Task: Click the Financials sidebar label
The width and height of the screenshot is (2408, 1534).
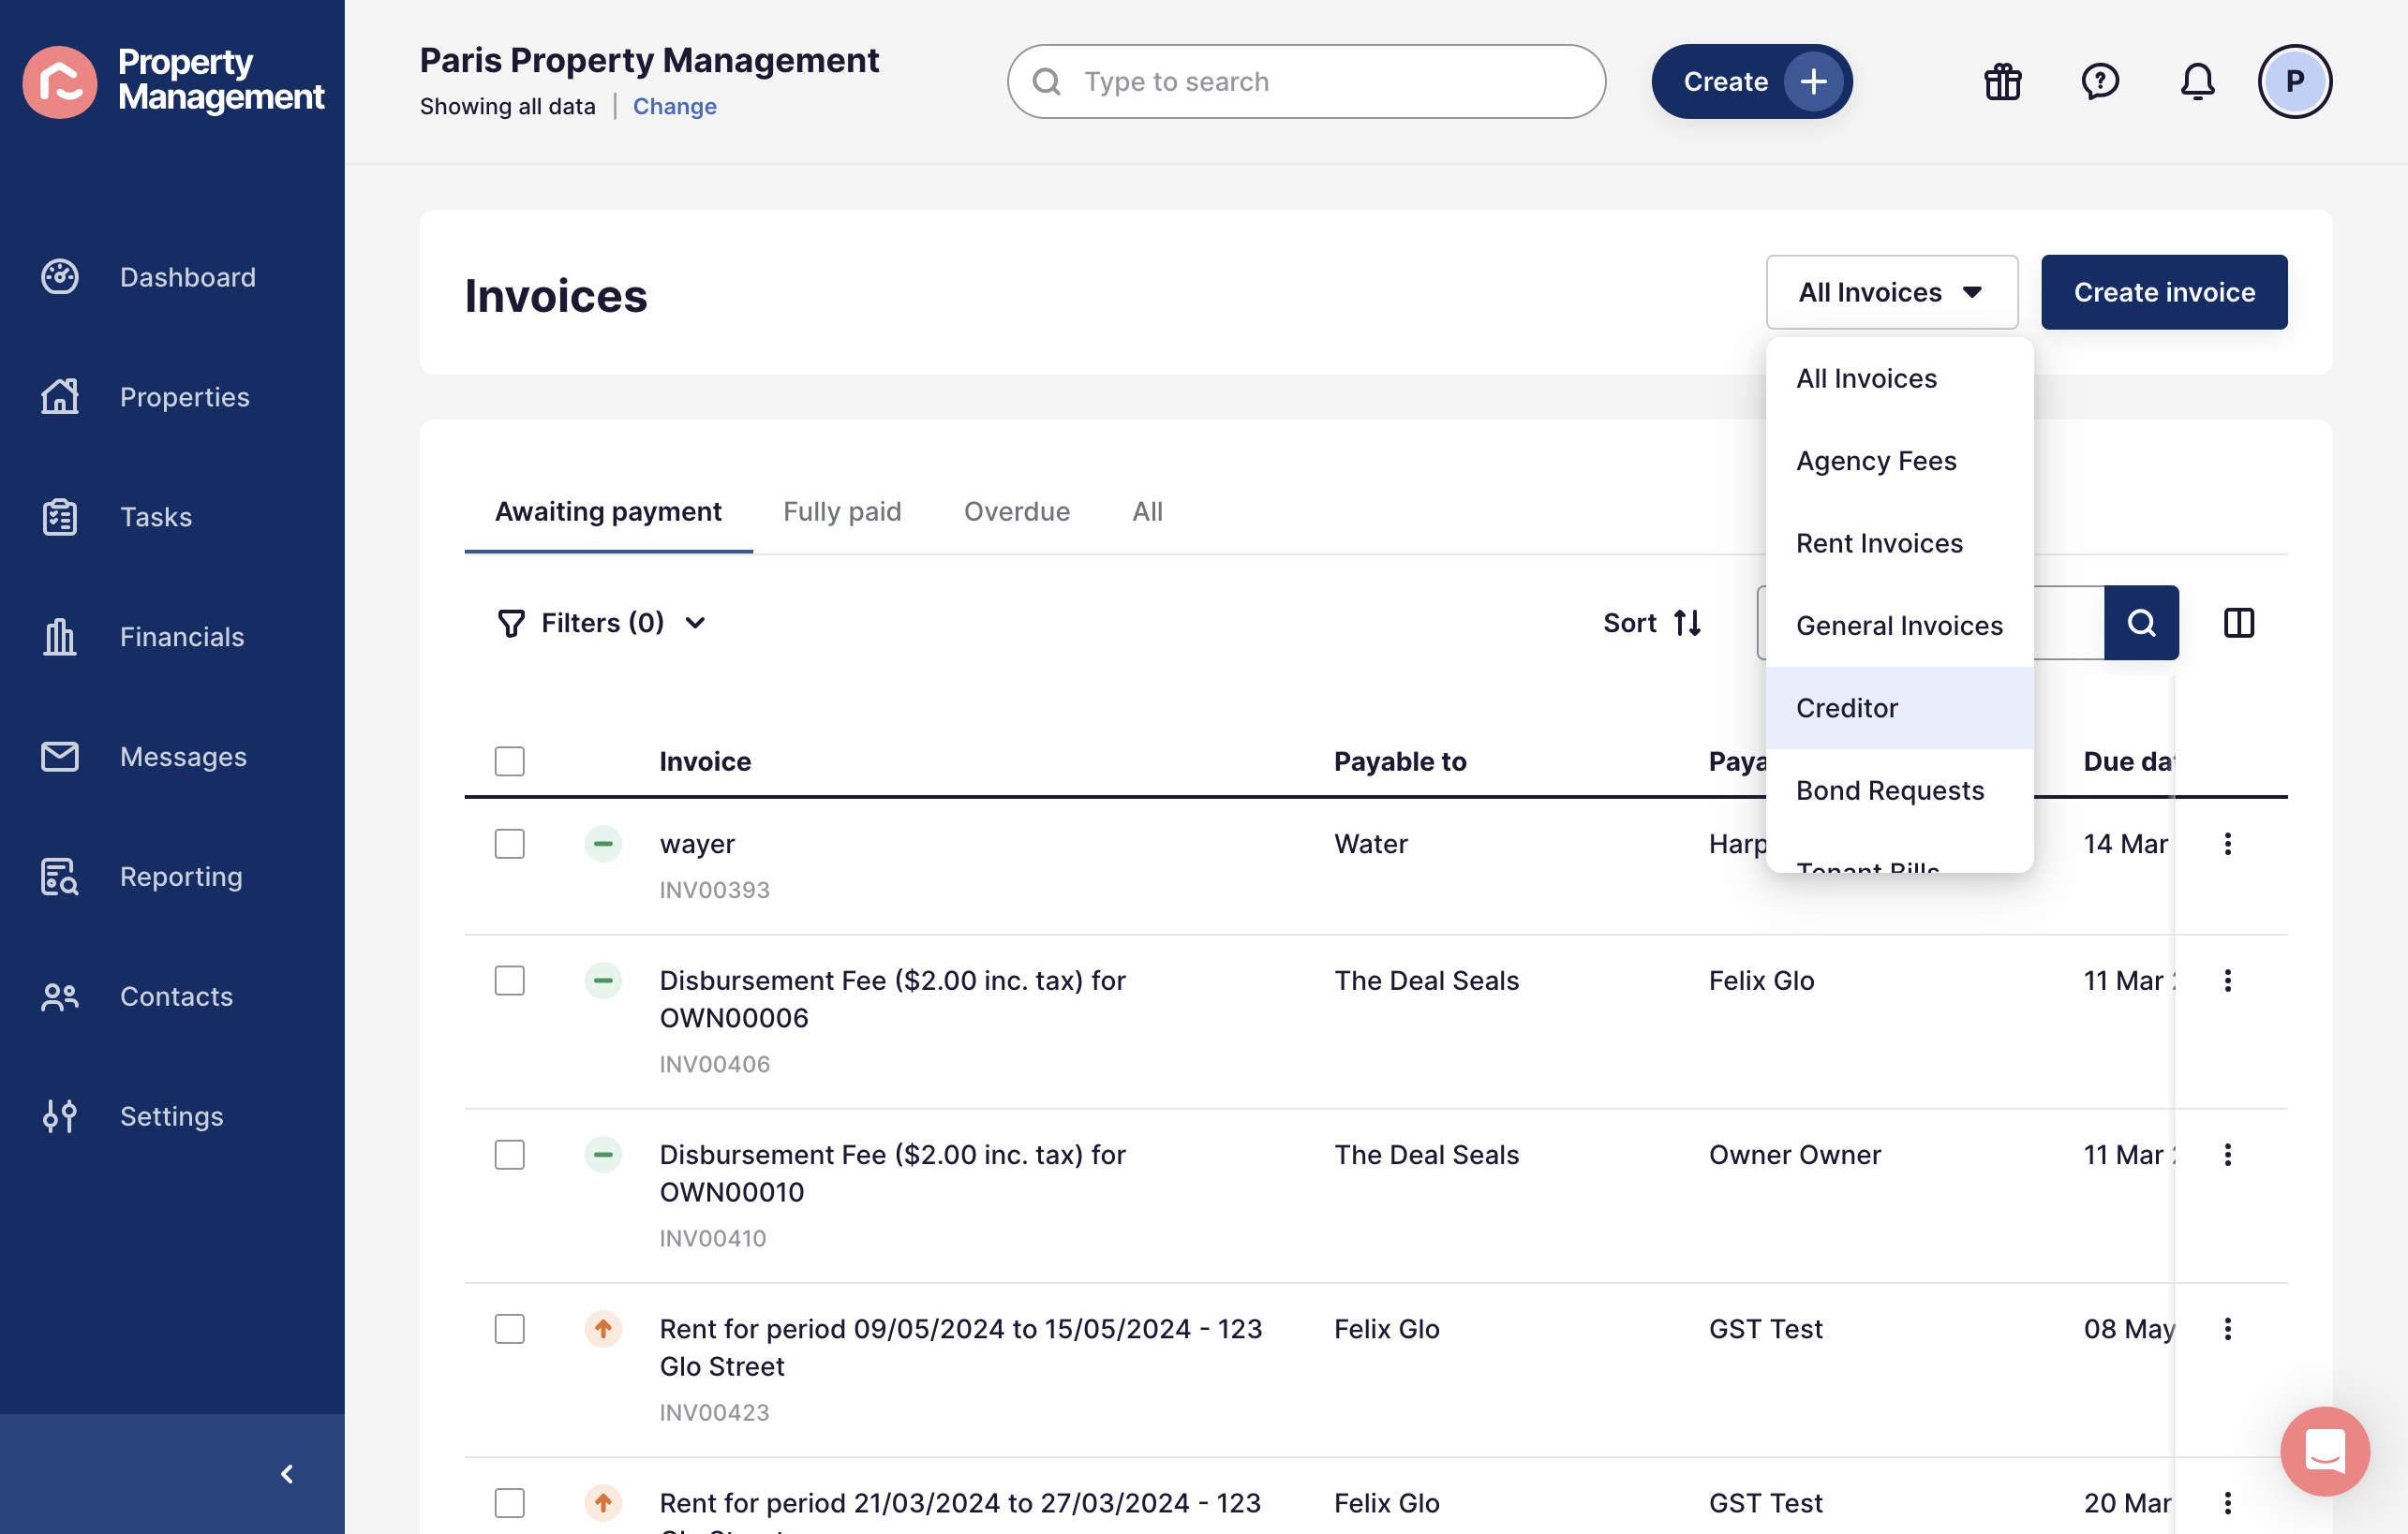Action: point(182,637)
